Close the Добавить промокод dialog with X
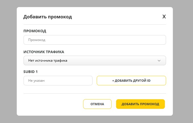Screen dimensions: 193x123 click(x=164, y=17)
